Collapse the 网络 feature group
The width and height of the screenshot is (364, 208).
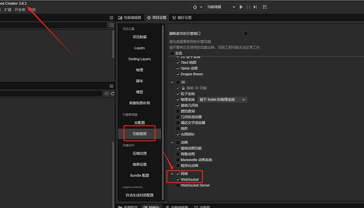click(x=172, y=174)
